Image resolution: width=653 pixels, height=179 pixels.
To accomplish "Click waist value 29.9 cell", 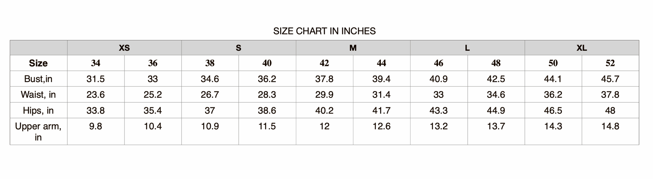I will coord(324,94).
